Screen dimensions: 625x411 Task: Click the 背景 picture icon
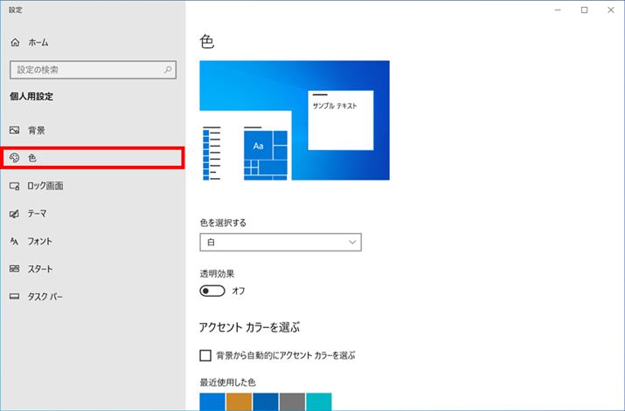[x=14, y=130]
